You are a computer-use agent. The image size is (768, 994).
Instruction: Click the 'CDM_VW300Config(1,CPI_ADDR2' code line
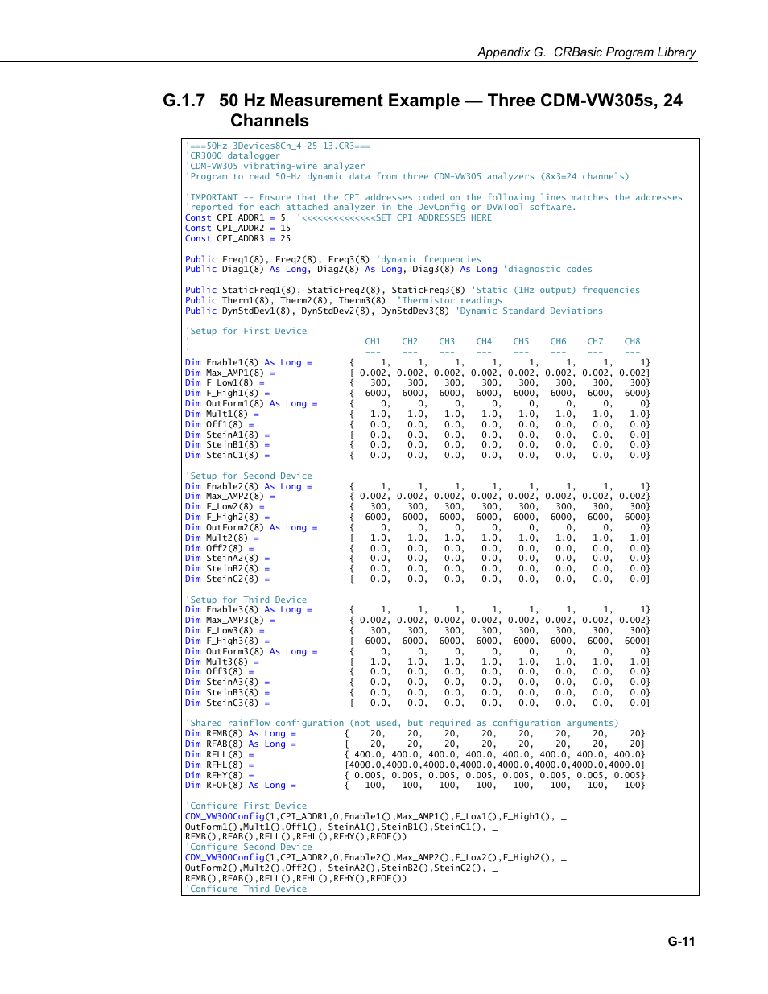click(376, 858)
